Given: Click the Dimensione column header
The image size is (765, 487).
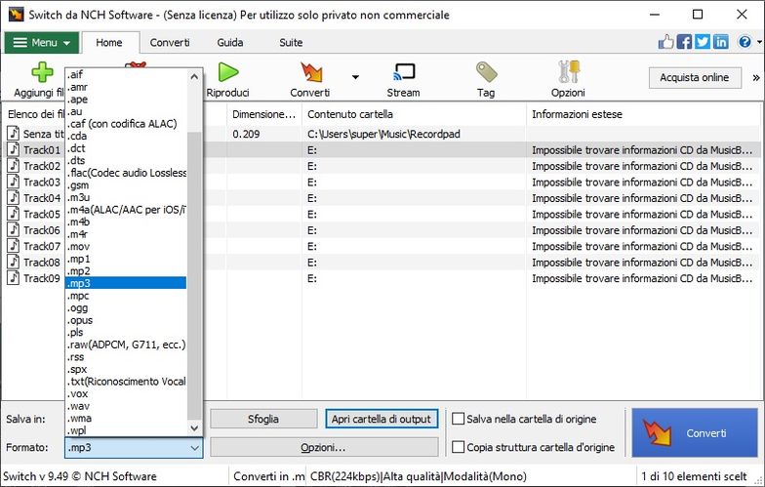Looking at the screenshot, I should click(263, 114).
